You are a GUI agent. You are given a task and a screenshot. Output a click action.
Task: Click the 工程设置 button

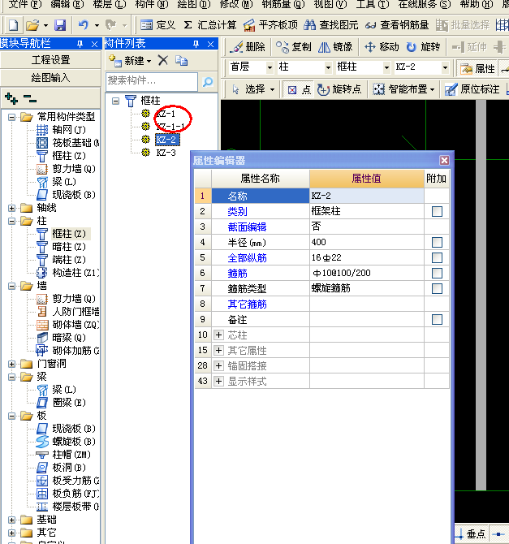50,60
